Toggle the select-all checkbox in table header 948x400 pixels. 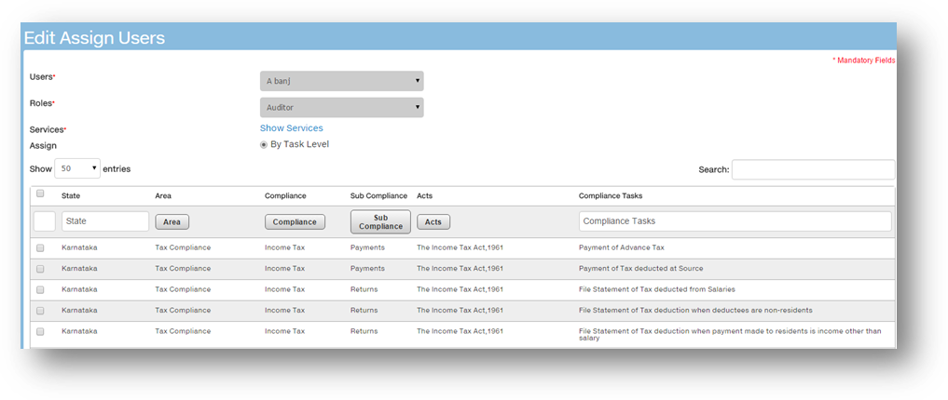point(40,194)
